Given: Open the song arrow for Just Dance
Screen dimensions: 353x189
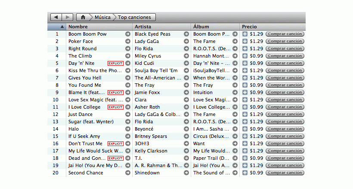Looking at the screenshot, I should point(128,114).
